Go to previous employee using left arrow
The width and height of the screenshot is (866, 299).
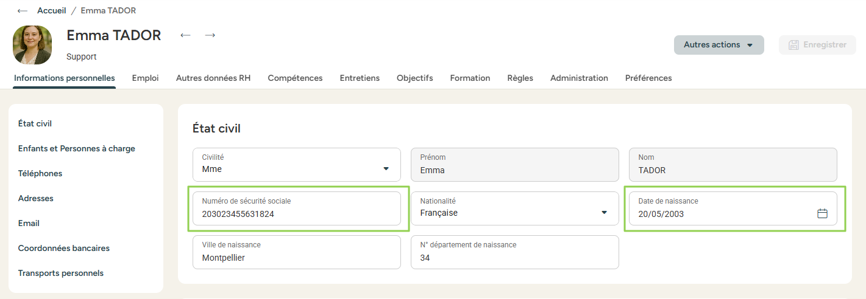click(x=185, y=35)
